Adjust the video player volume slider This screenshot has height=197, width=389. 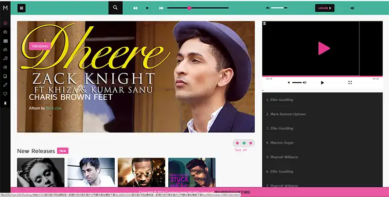297,83
